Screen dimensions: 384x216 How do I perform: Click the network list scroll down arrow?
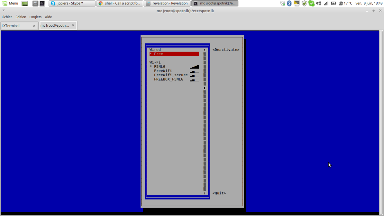(205, 193)
